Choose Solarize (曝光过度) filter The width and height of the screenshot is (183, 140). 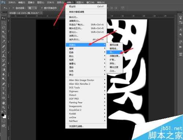[115, 67]
